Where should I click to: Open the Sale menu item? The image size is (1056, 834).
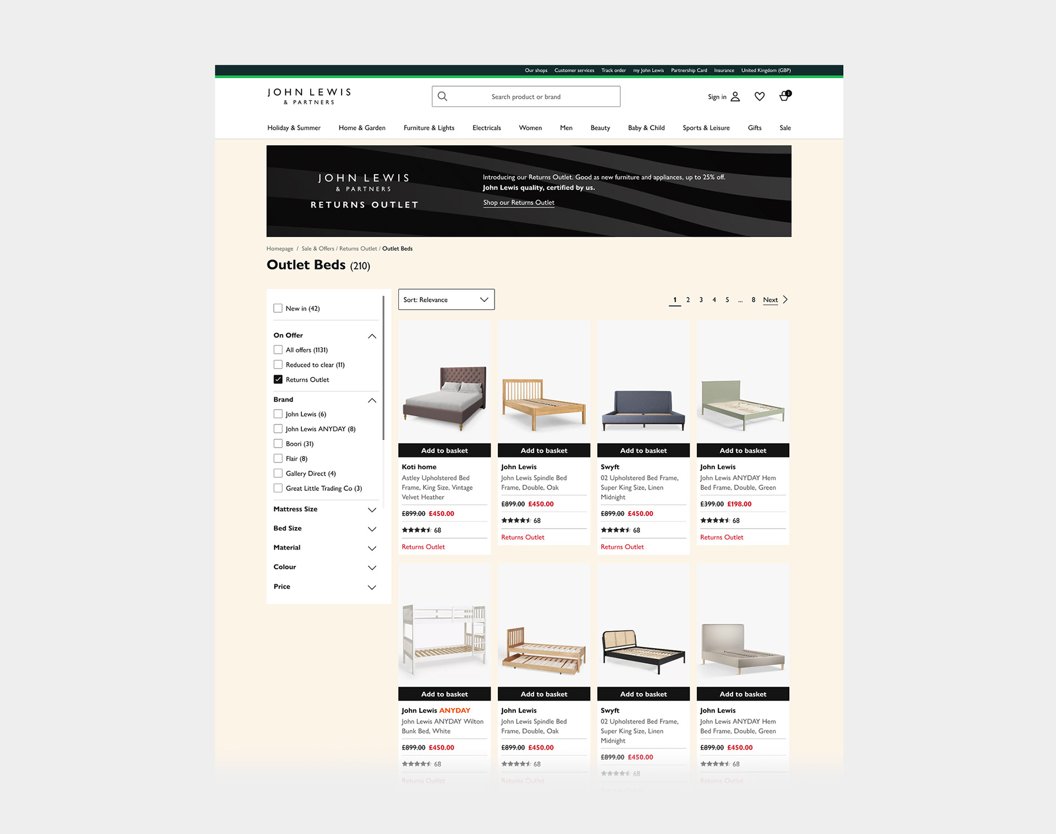pyautogui.click(x=785, y=128)
